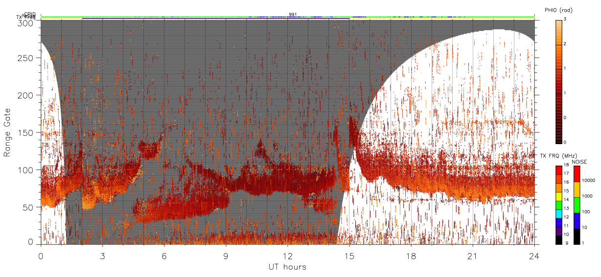Click the 9 label on TX FRQ legend
The image size is (601, 277).
point(567,243)
